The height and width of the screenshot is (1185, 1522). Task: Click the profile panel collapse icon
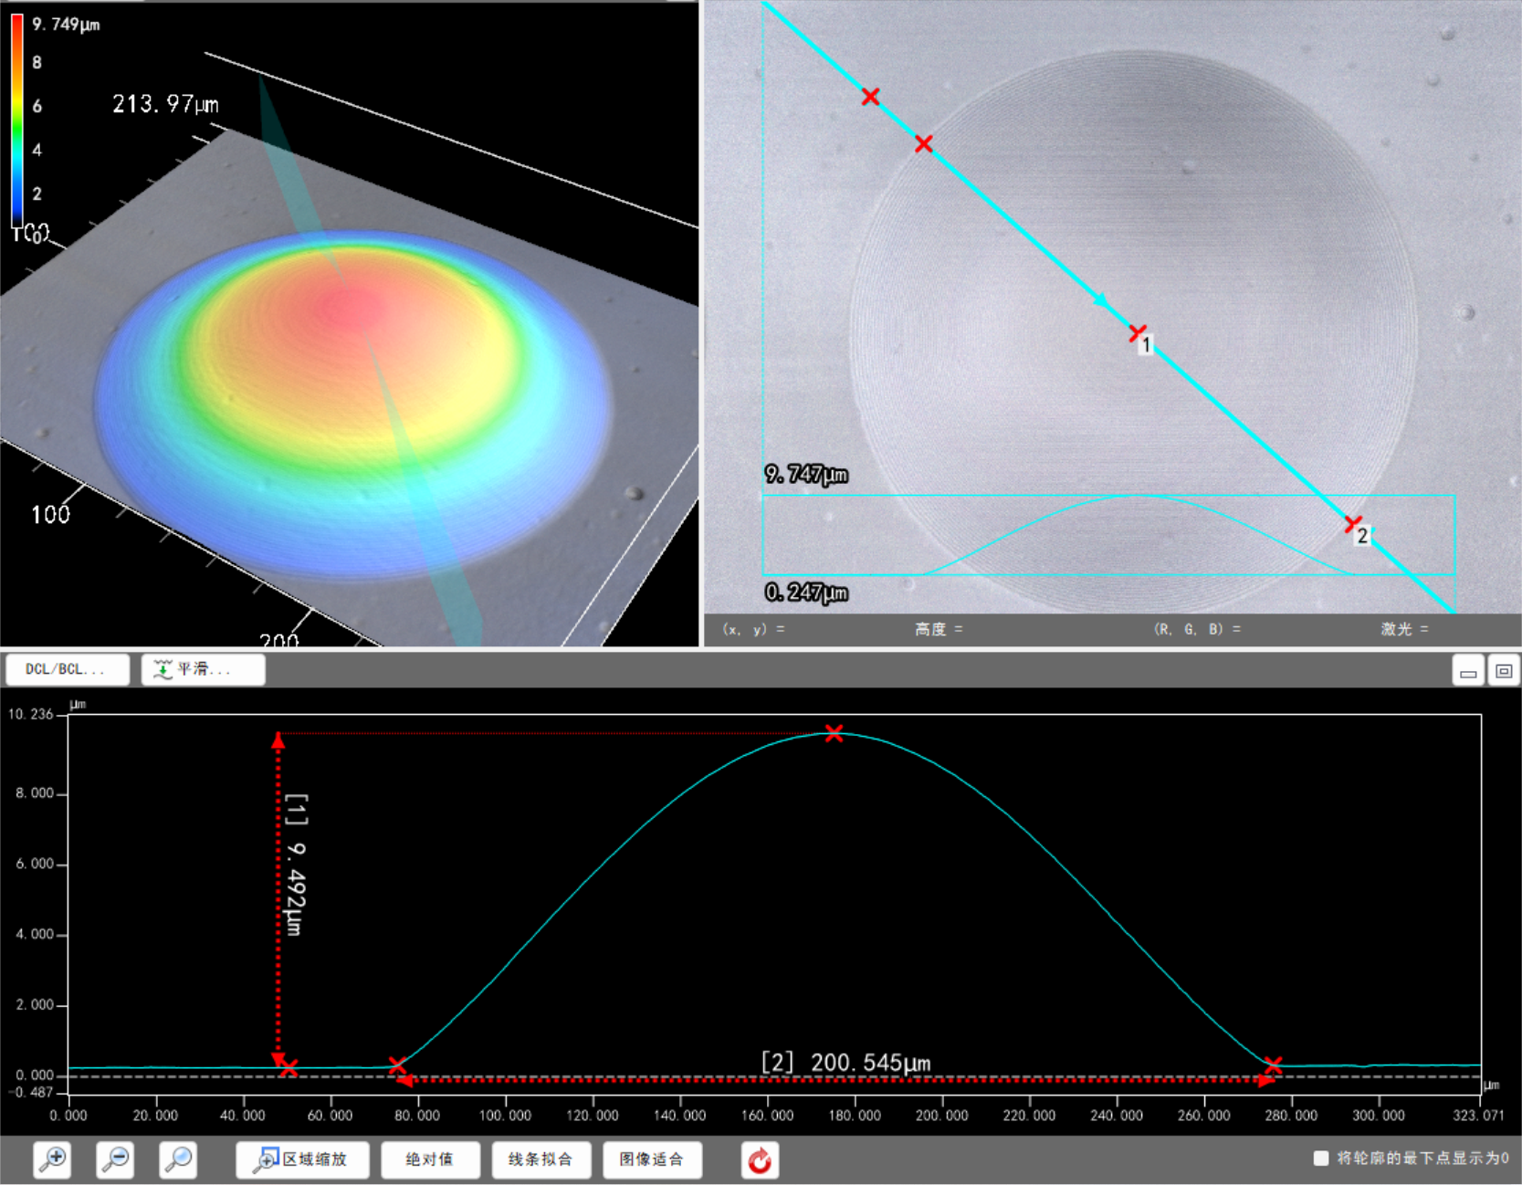1467,672
